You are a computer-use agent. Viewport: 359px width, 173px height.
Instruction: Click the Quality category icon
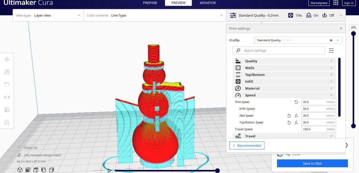point(238,61)
